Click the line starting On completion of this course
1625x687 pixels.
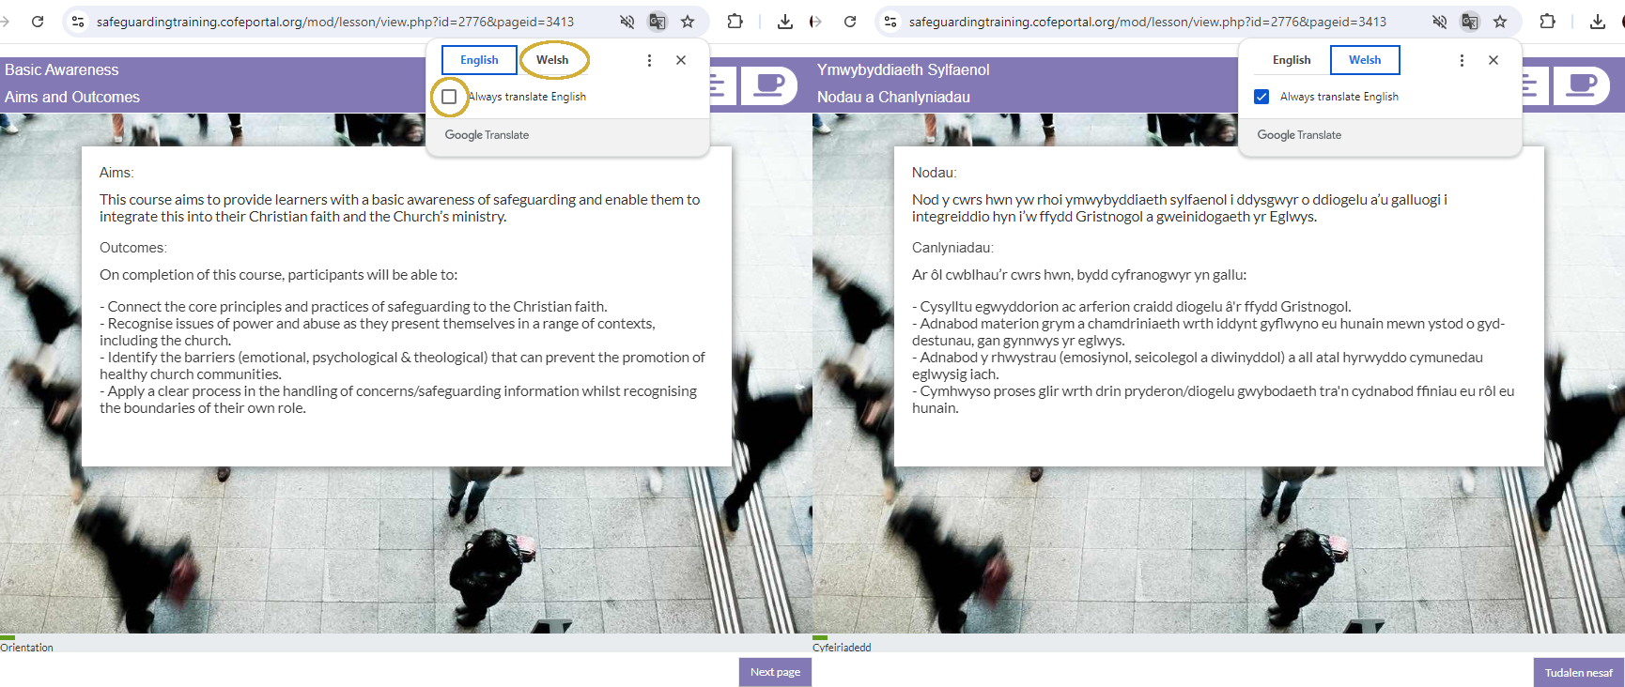tap(279, 275)
